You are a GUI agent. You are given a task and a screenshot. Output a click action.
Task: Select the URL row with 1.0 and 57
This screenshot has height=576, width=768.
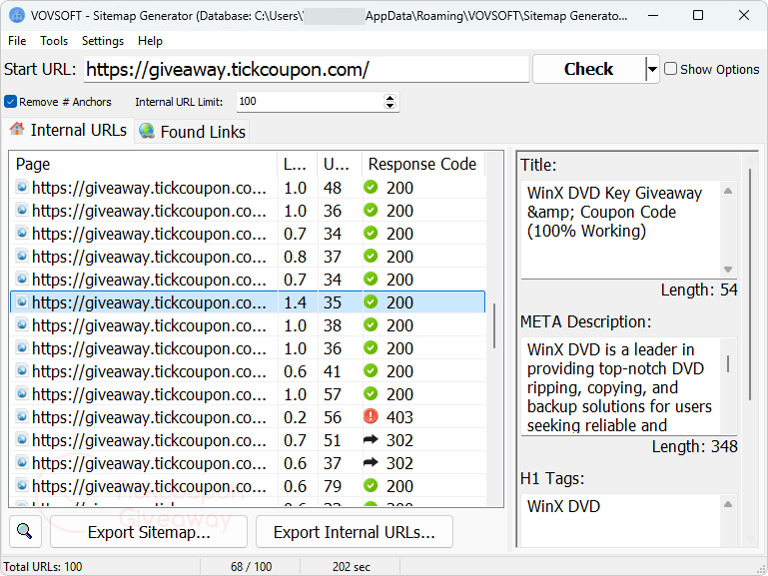tap(248, 394)
